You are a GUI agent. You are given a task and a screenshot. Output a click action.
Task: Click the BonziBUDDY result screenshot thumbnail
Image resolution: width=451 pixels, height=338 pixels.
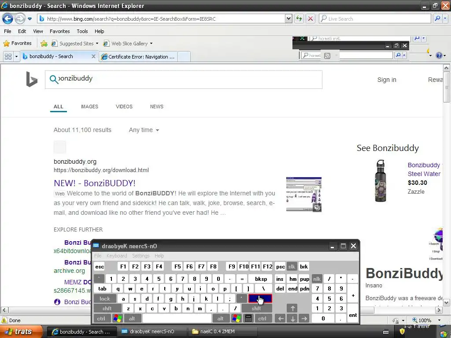point(304,194)
